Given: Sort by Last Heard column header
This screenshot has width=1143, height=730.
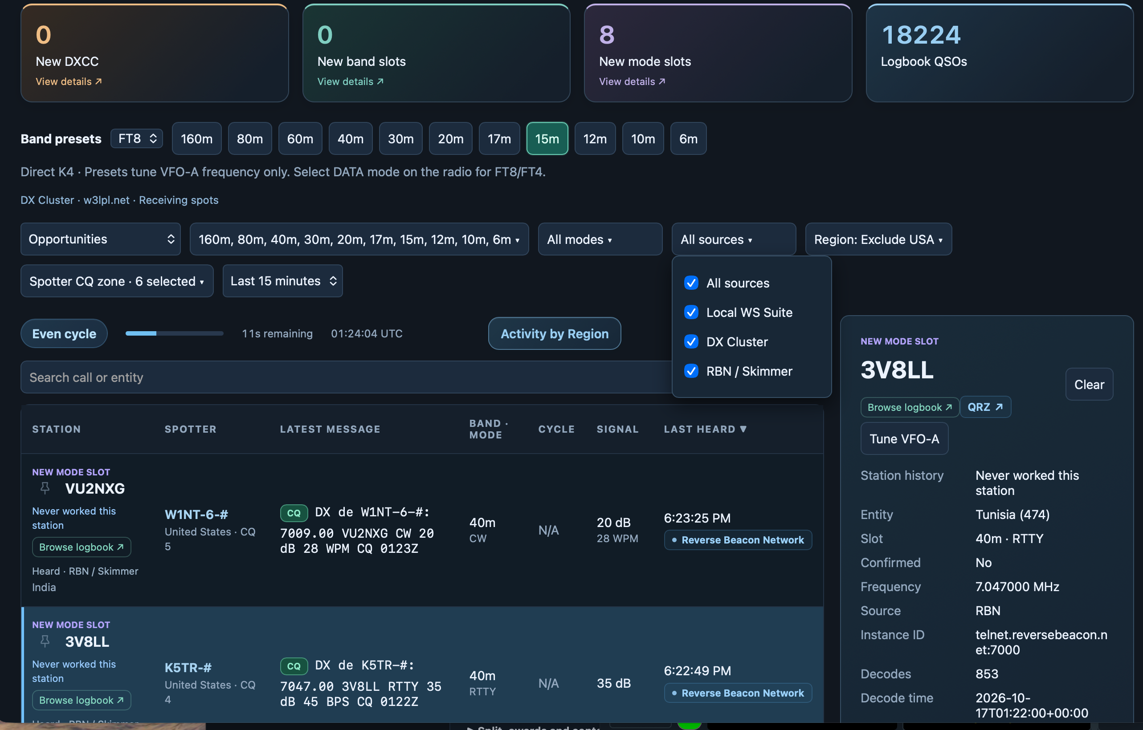Looking at the screenshot, I should 705,429.
